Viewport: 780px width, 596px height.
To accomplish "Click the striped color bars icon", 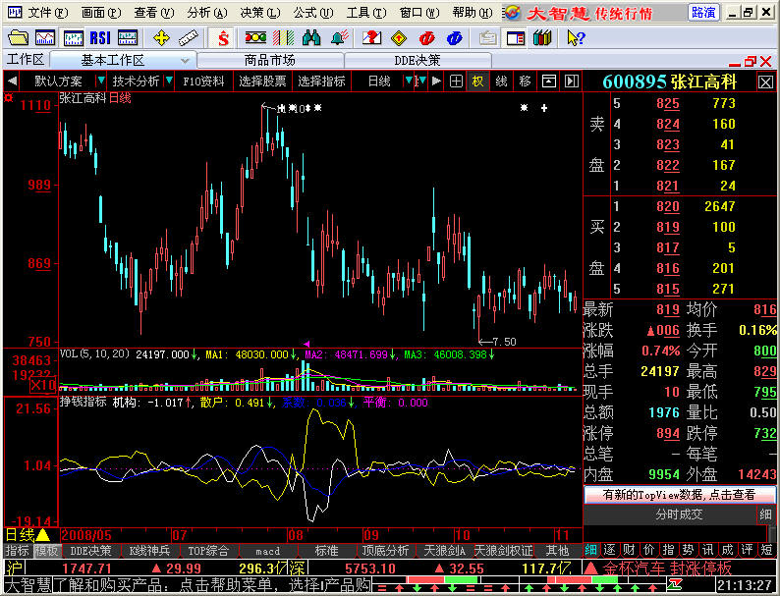I will [x=284, y=37].
